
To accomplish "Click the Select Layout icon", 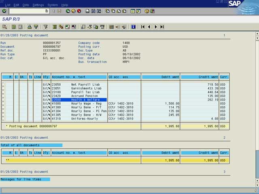I will (x=118, y=27).
